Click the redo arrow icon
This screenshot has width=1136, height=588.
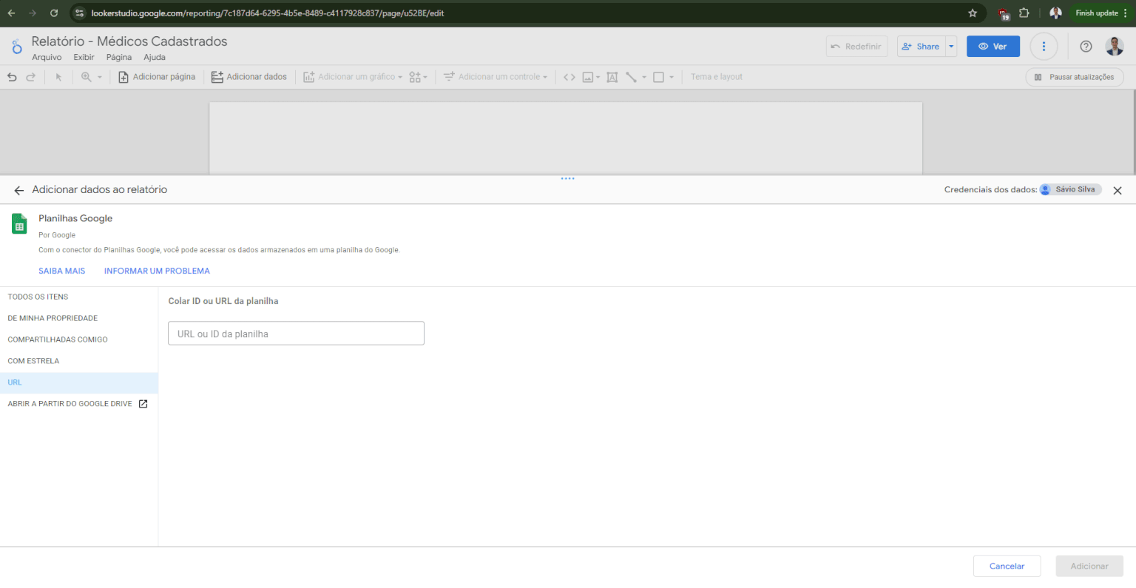(30, 76)
